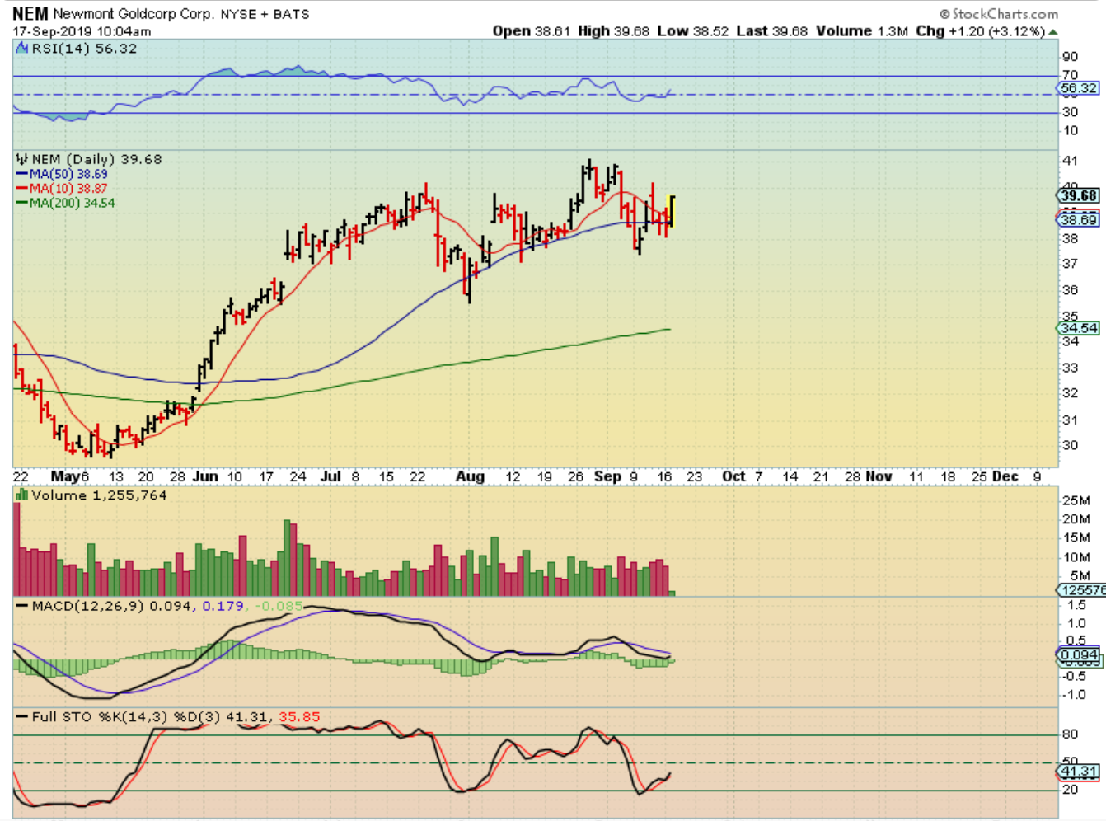Viewport: 1106px width, 821px height.
Task: Click the bold 39.68 last-price tag on axis
Action: (1079, 195)
